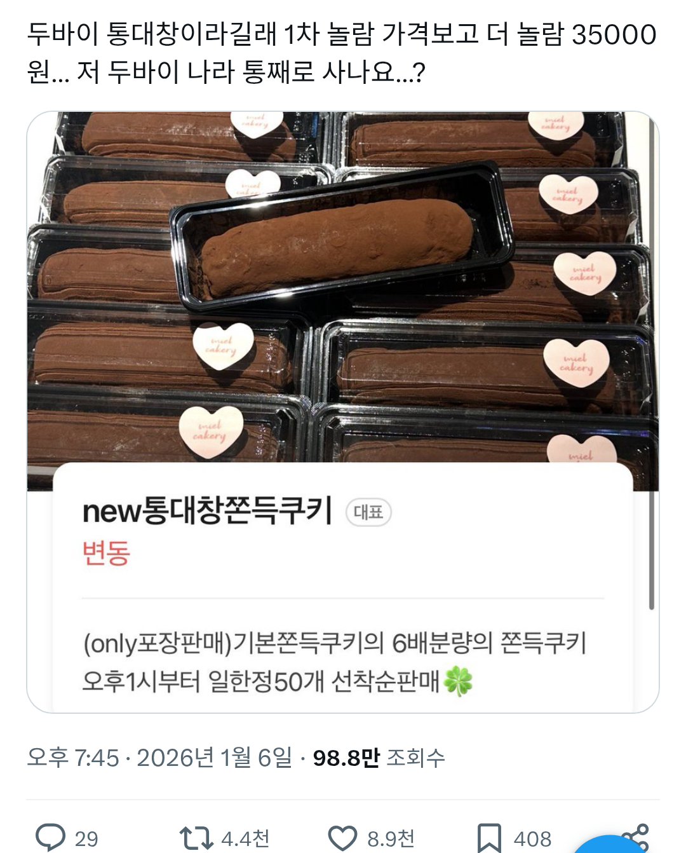Tap the 408 bookmarks count
The height and width of the screenshot is (853, 686).
tap(532, 838)
